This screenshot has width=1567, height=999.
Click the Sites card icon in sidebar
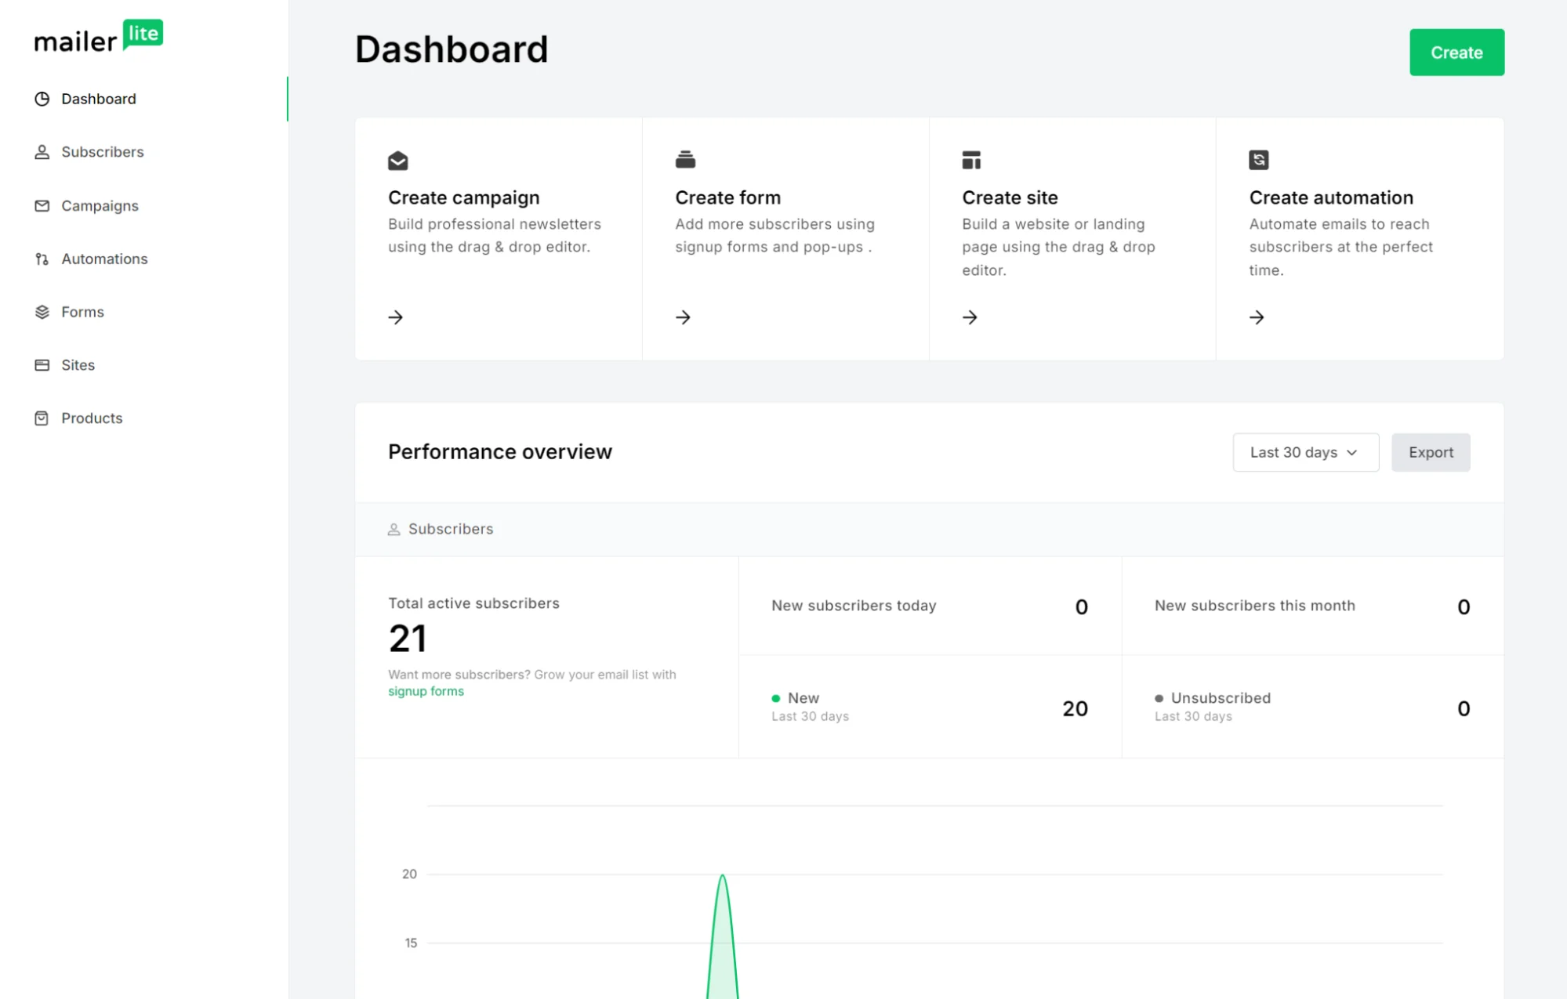(x=42, y=365)
